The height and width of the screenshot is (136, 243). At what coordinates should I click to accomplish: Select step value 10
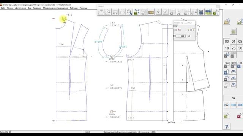point(227,48)
